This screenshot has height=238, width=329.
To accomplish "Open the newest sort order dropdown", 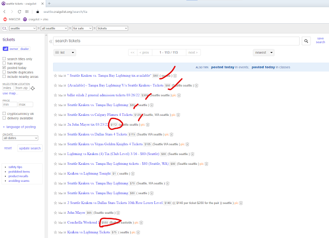I will [x=264, y=53].
